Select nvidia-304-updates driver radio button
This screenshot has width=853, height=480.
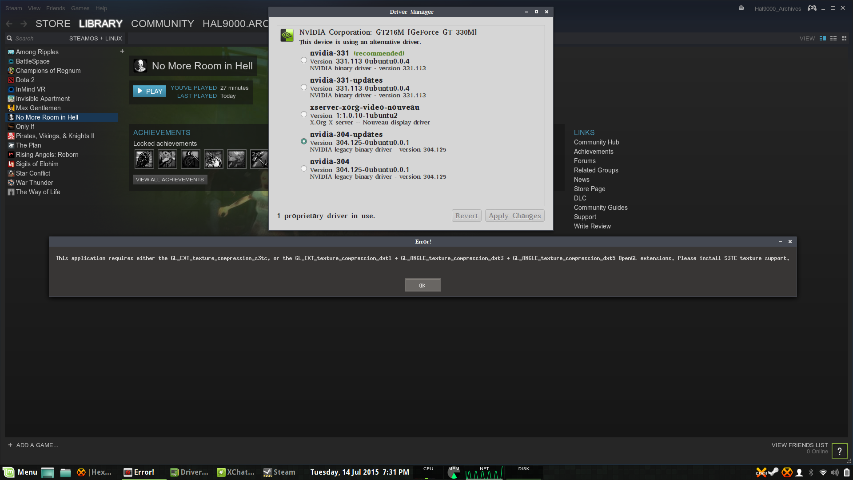pyautogui.click(x=304, y=142)
